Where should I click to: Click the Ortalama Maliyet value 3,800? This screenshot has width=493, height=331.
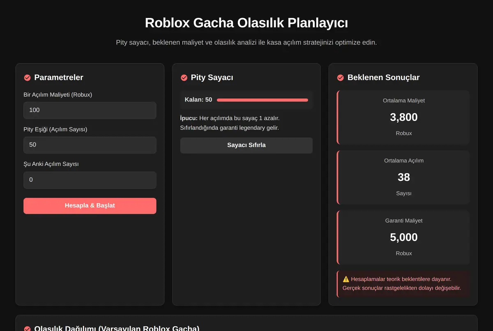[404, 117]
